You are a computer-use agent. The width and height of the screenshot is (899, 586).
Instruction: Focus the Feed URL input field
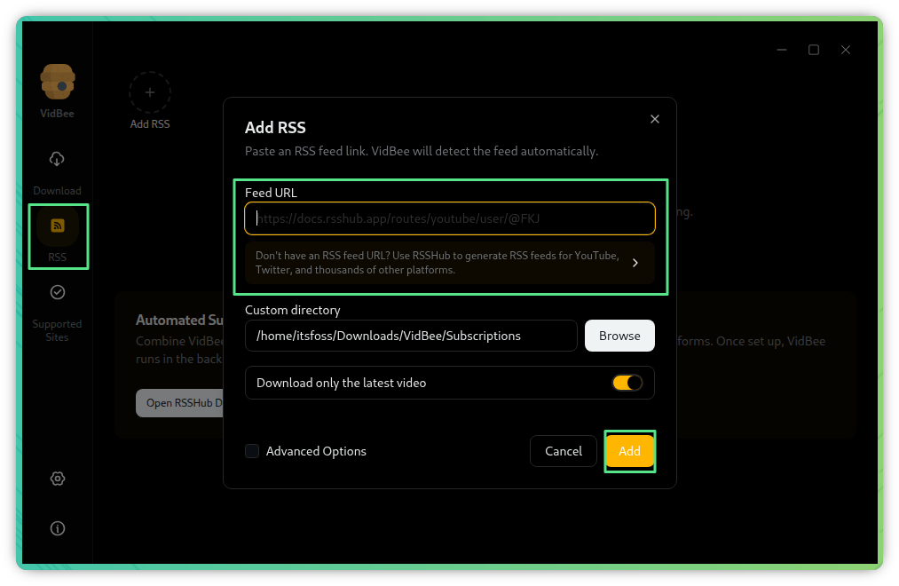tap(449, 218)
